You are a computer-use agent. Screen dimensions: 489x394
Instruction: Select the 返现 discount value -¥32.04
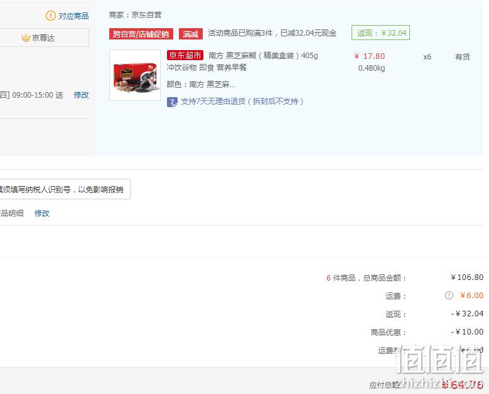[467, 314]
